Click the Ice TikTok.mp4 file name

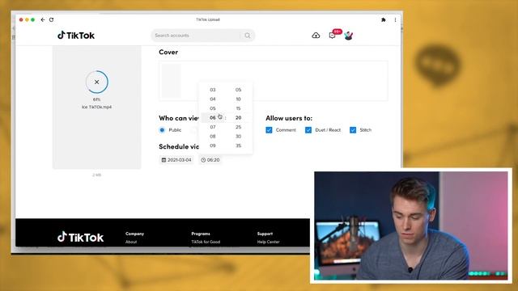tap(97, 108)
